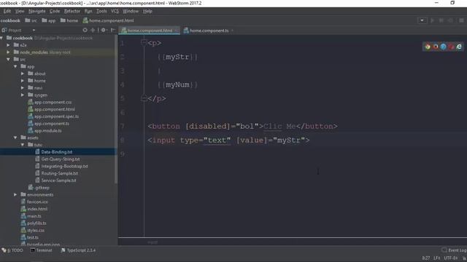This screenshot has height=262, width=467.
Task: Select Service-Sample.txt file
Action: point(58,180)
